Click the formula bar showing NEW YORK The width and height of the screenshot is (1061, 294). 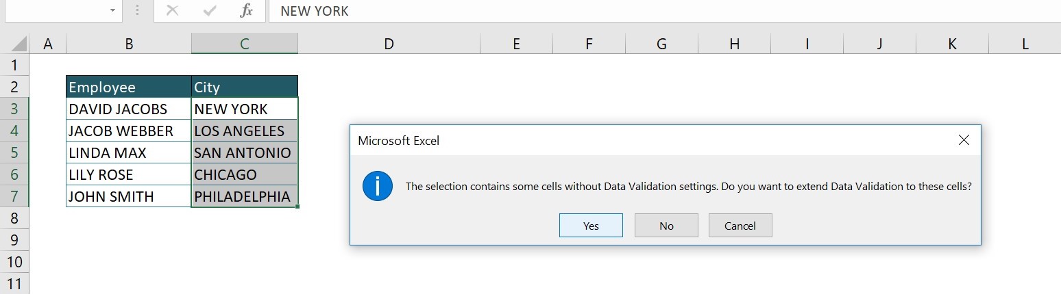[663, 11]
